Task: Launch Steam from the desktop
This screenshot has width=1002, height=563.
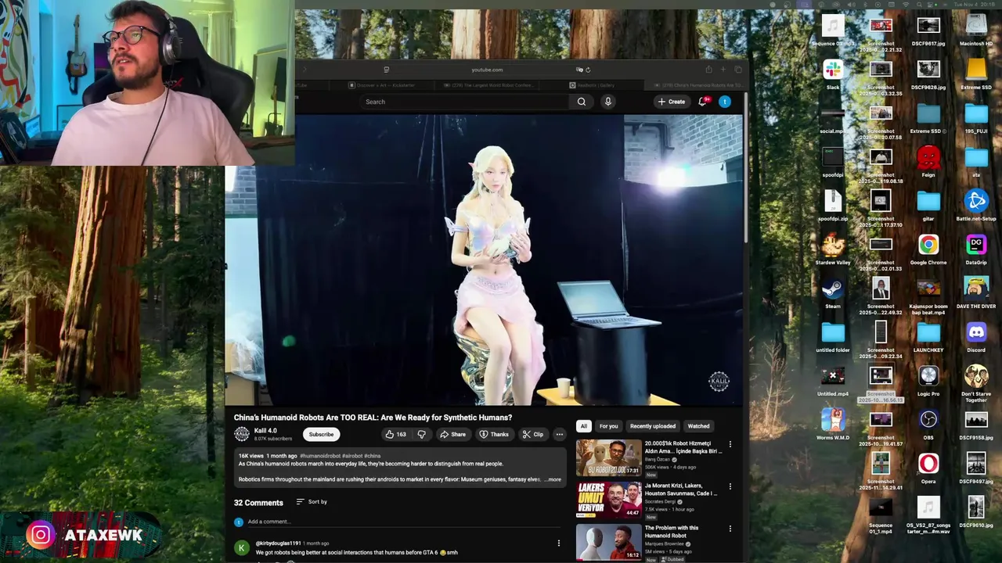Action: pos(833,289)
